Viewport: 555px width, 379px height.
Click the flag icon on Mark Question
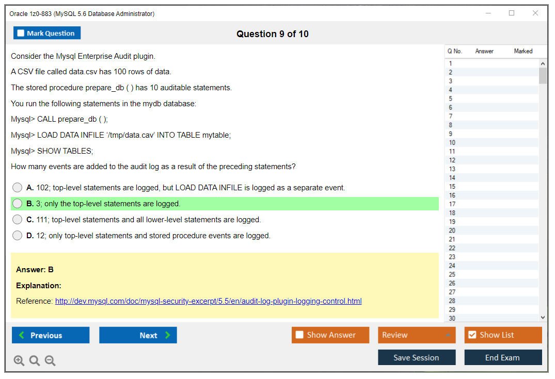21,32
